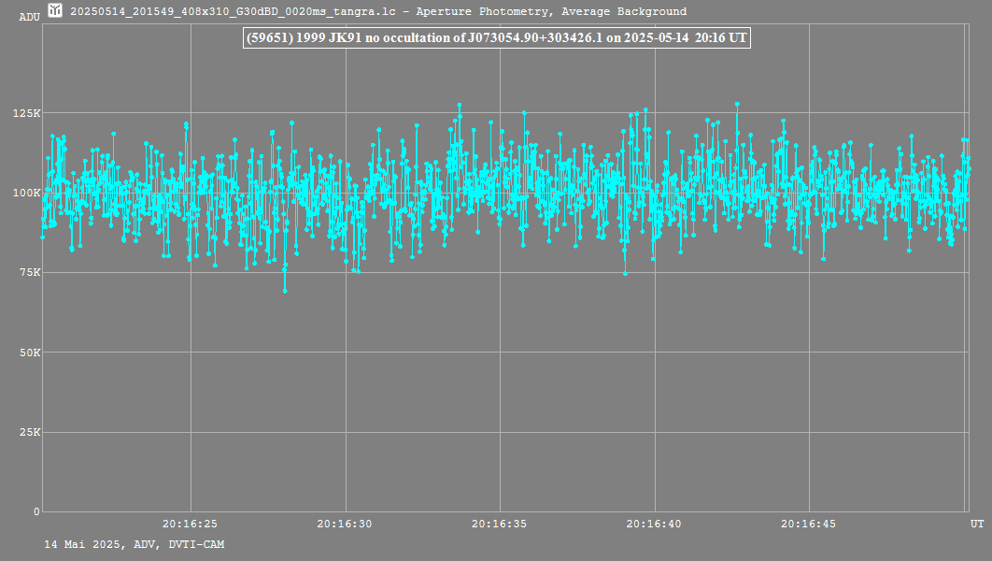The height and width of the screenshot is (561, 992).
Task: Click the 75K y-axis label
Action: [x=28, y=273]
